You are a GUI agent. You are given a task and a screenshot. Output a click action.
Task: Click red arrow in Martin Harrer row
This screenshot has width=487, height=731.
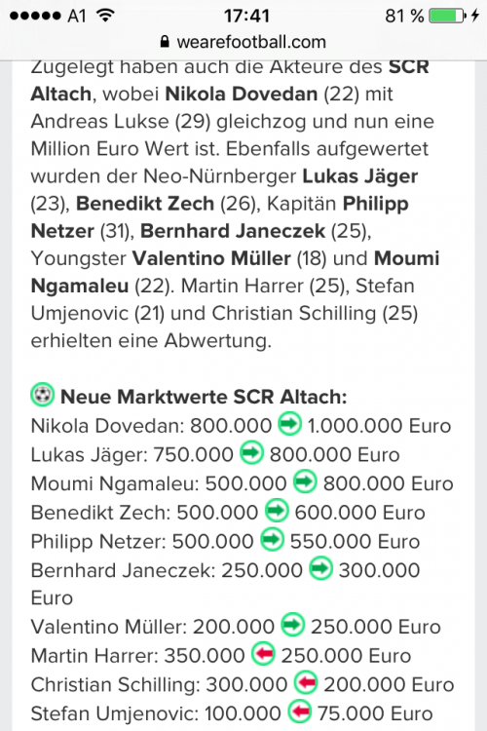coord(263,654)
